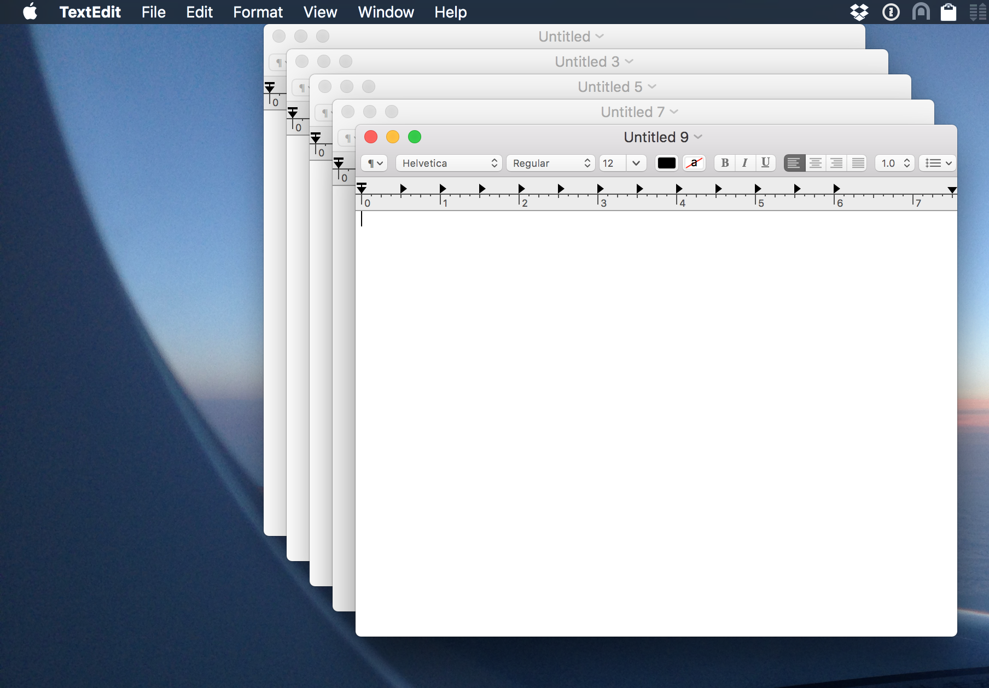Toggle italic formatting
Viewport: 989px width, 688px height.
click(745, 163)
